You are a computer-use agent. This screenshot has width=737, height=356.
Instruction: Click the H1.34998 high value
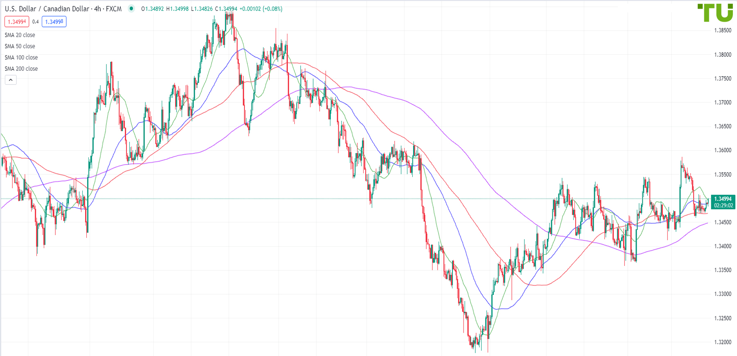(x=177, y=9)
